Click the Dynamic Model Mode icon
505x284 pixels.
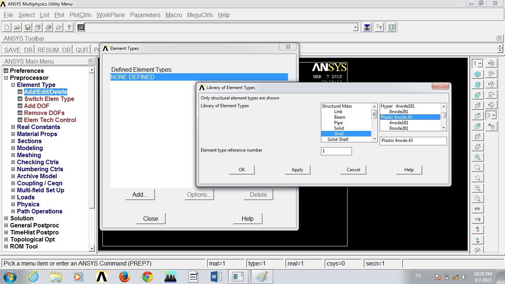point(478,250)
